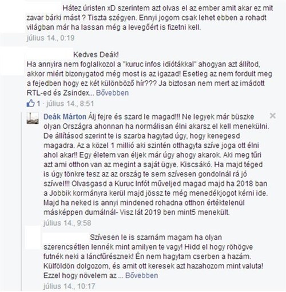Open the 'július 14., 9:58' timestamp
The height and width of the screenshot is (292, 286).
click(x=67, y=223)
